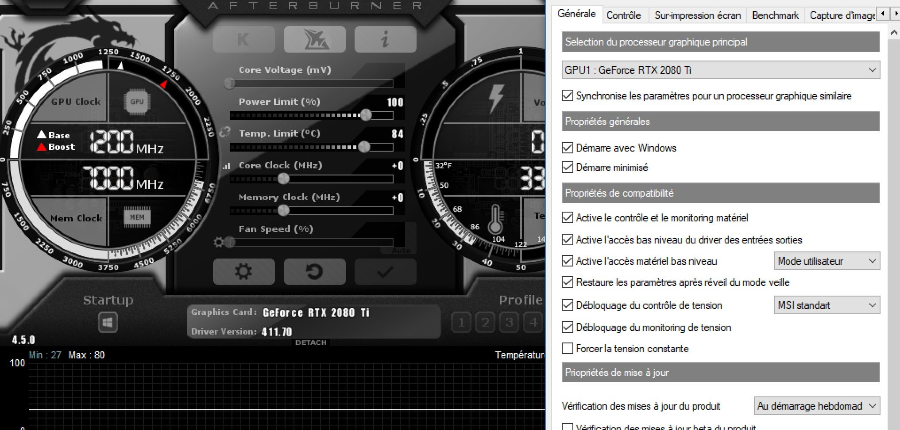
Task: Uncheck Démarre avec Windows
Action: pyautogui.click(x=567, y=148)
